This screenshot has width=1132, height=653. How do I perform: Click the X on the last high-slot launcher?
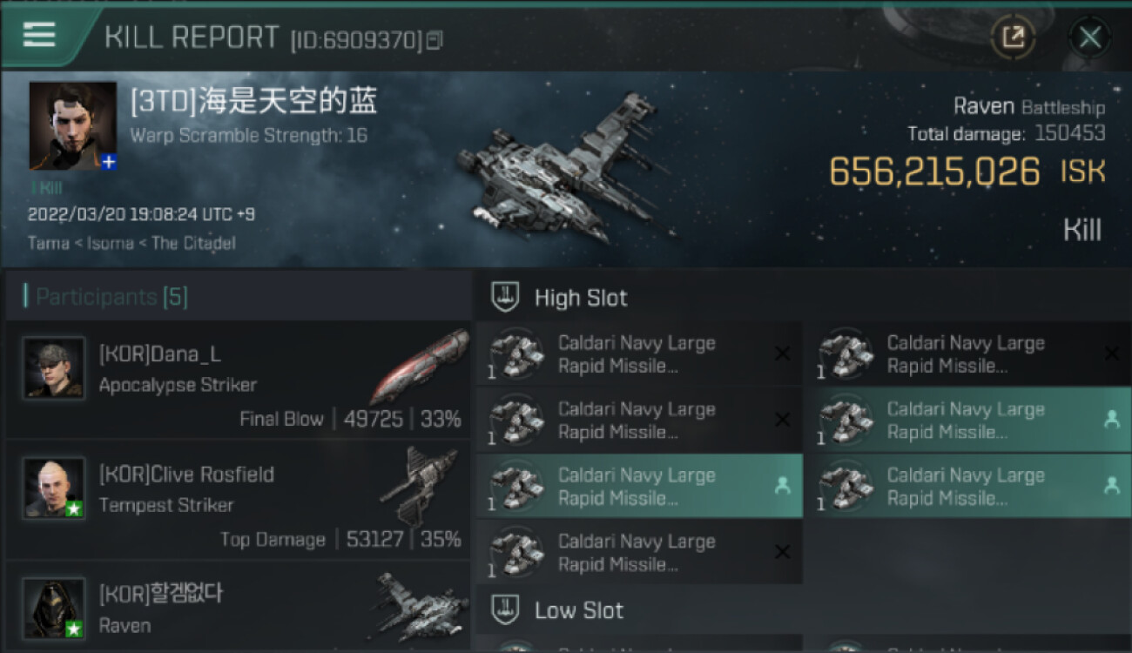pyautogui.click(x=782, y=552)
